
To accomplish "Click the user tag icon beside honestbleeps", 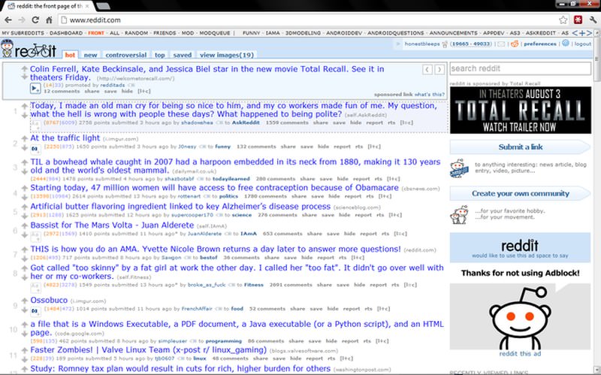I will click(x=445, y=44).
